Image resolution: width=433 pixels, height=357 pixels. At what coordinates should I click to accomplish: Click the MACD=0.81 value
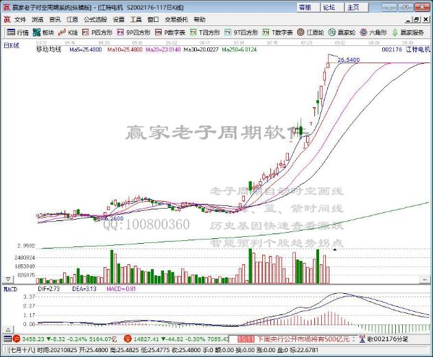pos(121,289)
